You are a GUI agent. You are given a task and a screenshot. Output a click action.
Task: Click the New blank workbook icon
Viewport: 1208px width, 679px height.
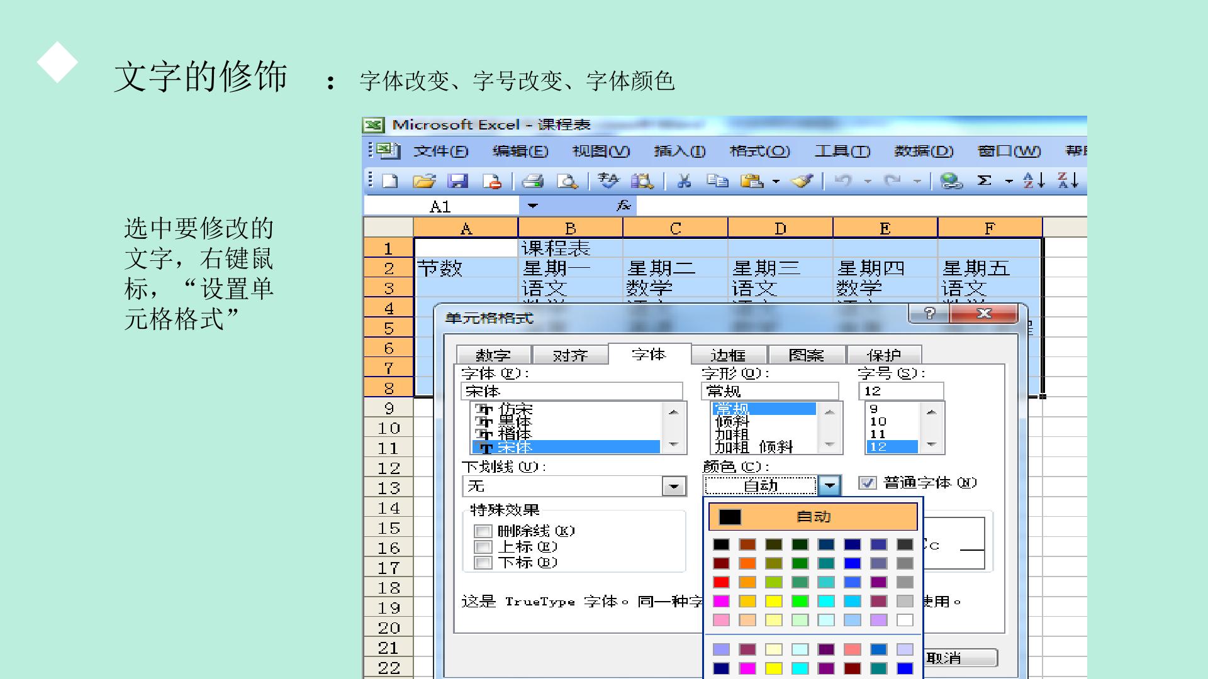[390, 181]
